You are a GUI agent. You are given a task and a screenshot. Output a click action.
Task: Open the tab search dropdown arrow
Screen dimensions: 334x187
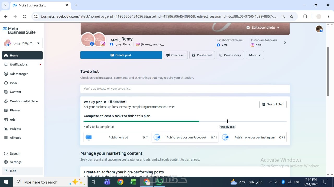pos(5,5)
